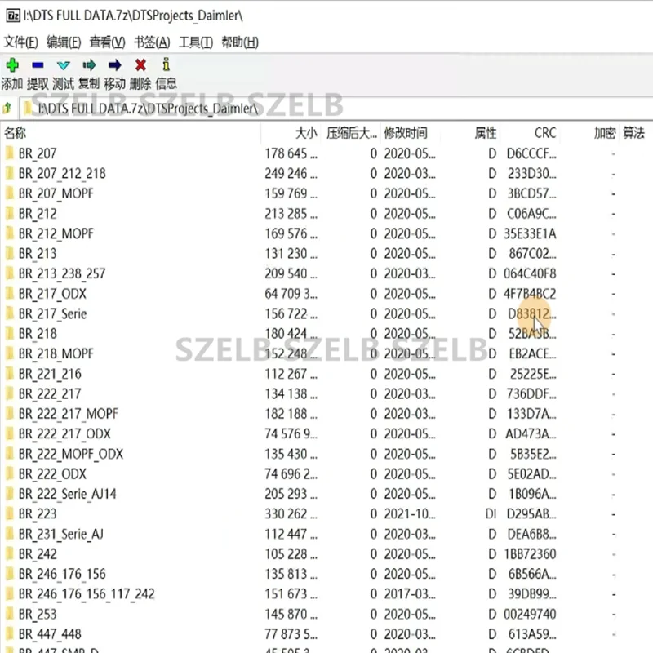Viewport: 653px width, 653px height.
Task: Click the Copy (复制) double-arrow icon
Action: [89, 65]
